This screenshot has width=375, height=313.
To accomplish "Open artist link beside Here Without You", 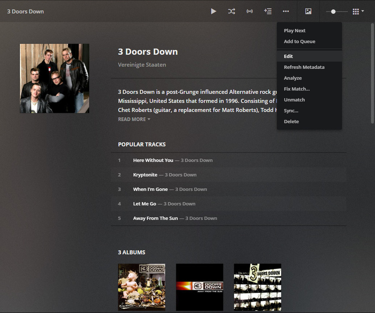I will (197, 160).
